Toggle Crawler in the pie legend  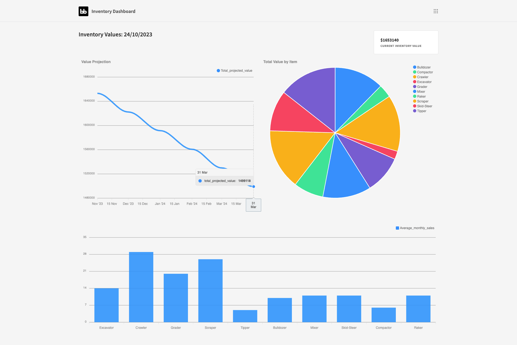421,77
